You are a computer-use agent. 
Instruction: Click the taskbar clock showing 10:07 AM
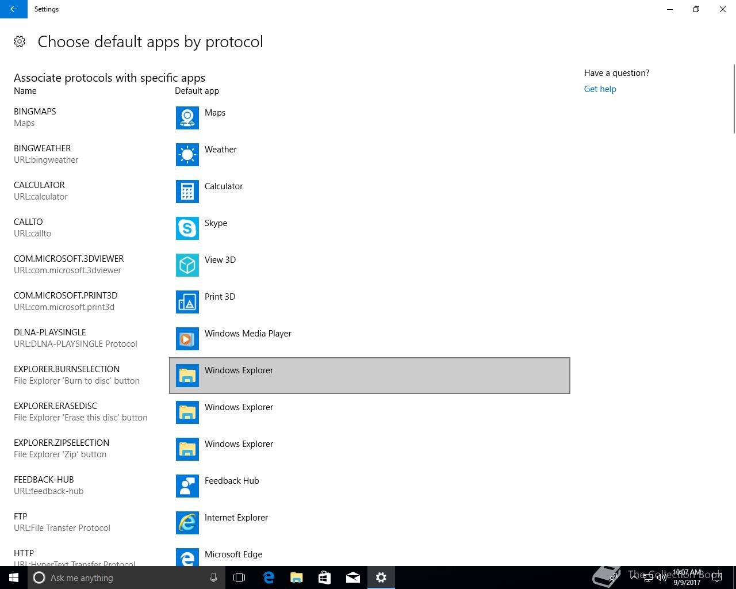coord(687,577)
